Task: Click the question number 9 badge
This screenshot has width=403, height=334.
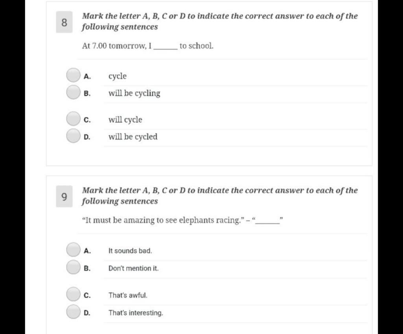Action: (64, 196)
